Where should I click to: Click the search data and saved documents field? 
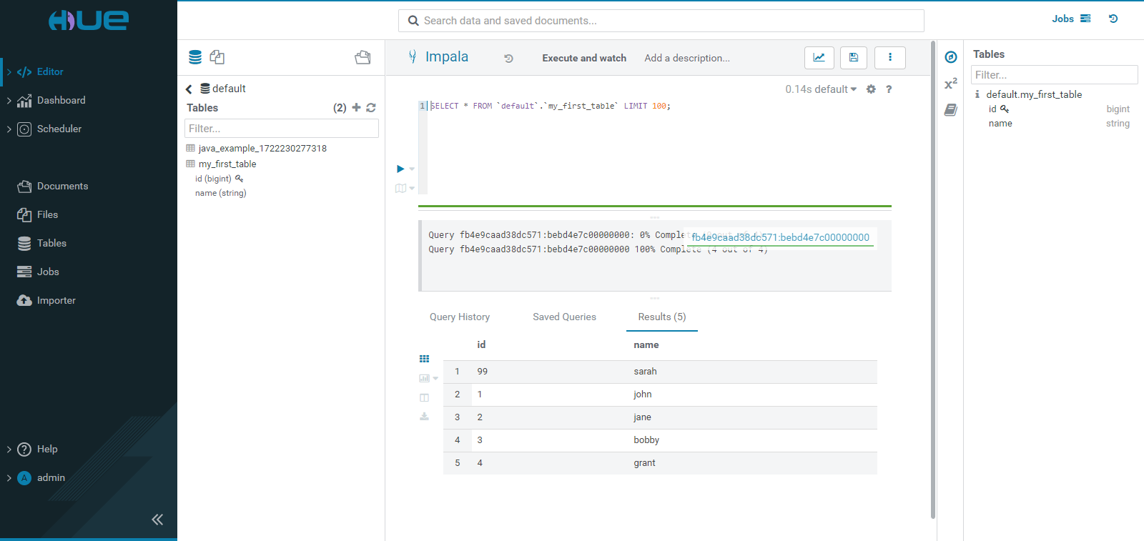click(x=661, y=21)
